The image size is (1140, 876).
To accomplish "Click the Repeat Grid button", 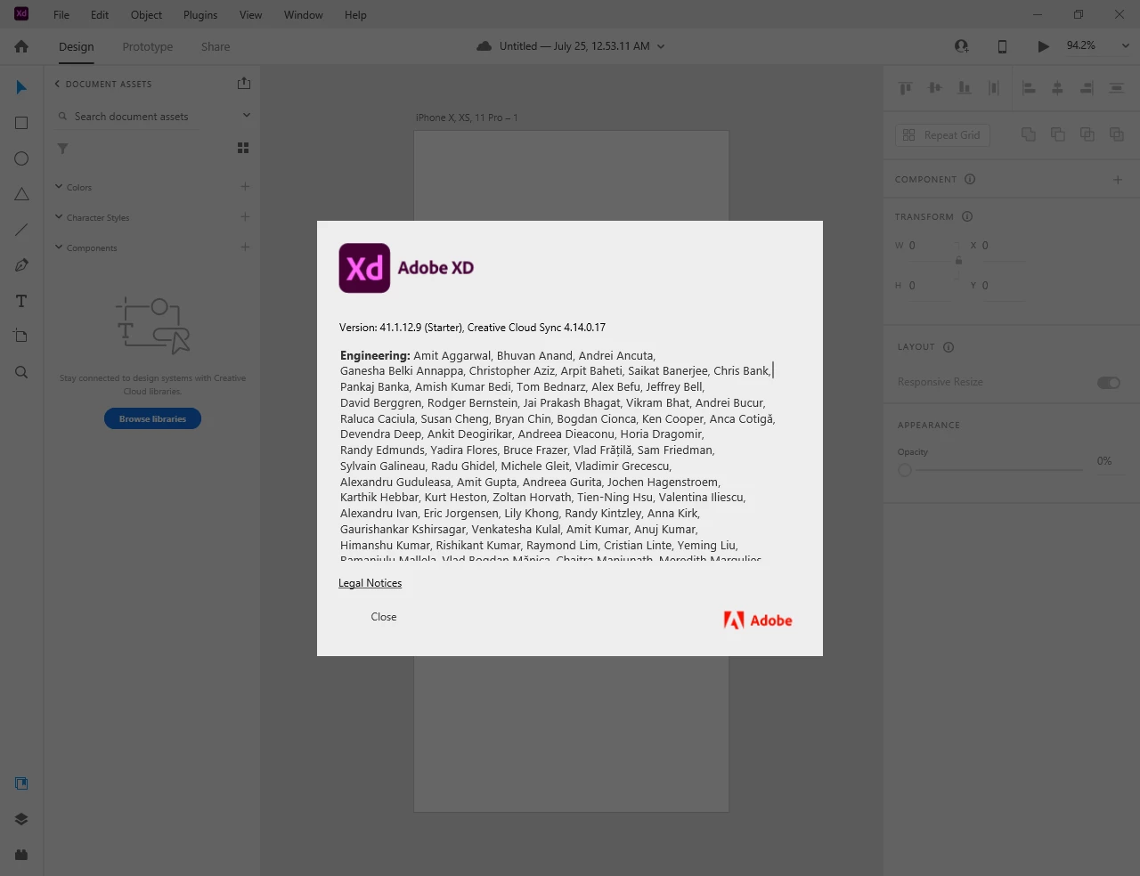I will [941, 135].
